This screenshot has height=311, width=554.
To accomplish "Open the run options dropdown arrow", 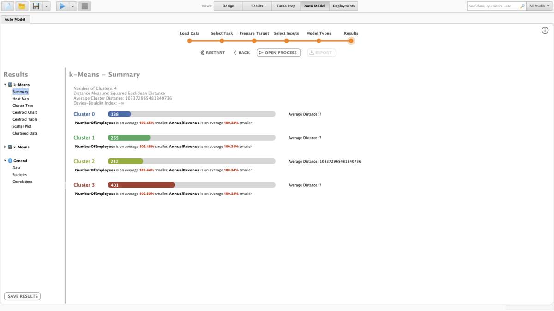I will [73, 6].
